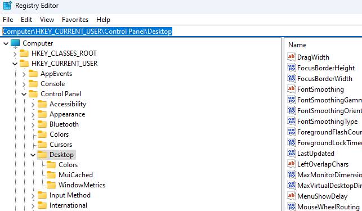This screenshot has height=211, width=362.
Task: Click the Computer monitor icon
Action: pyautogui.click(x=15, y=43)
